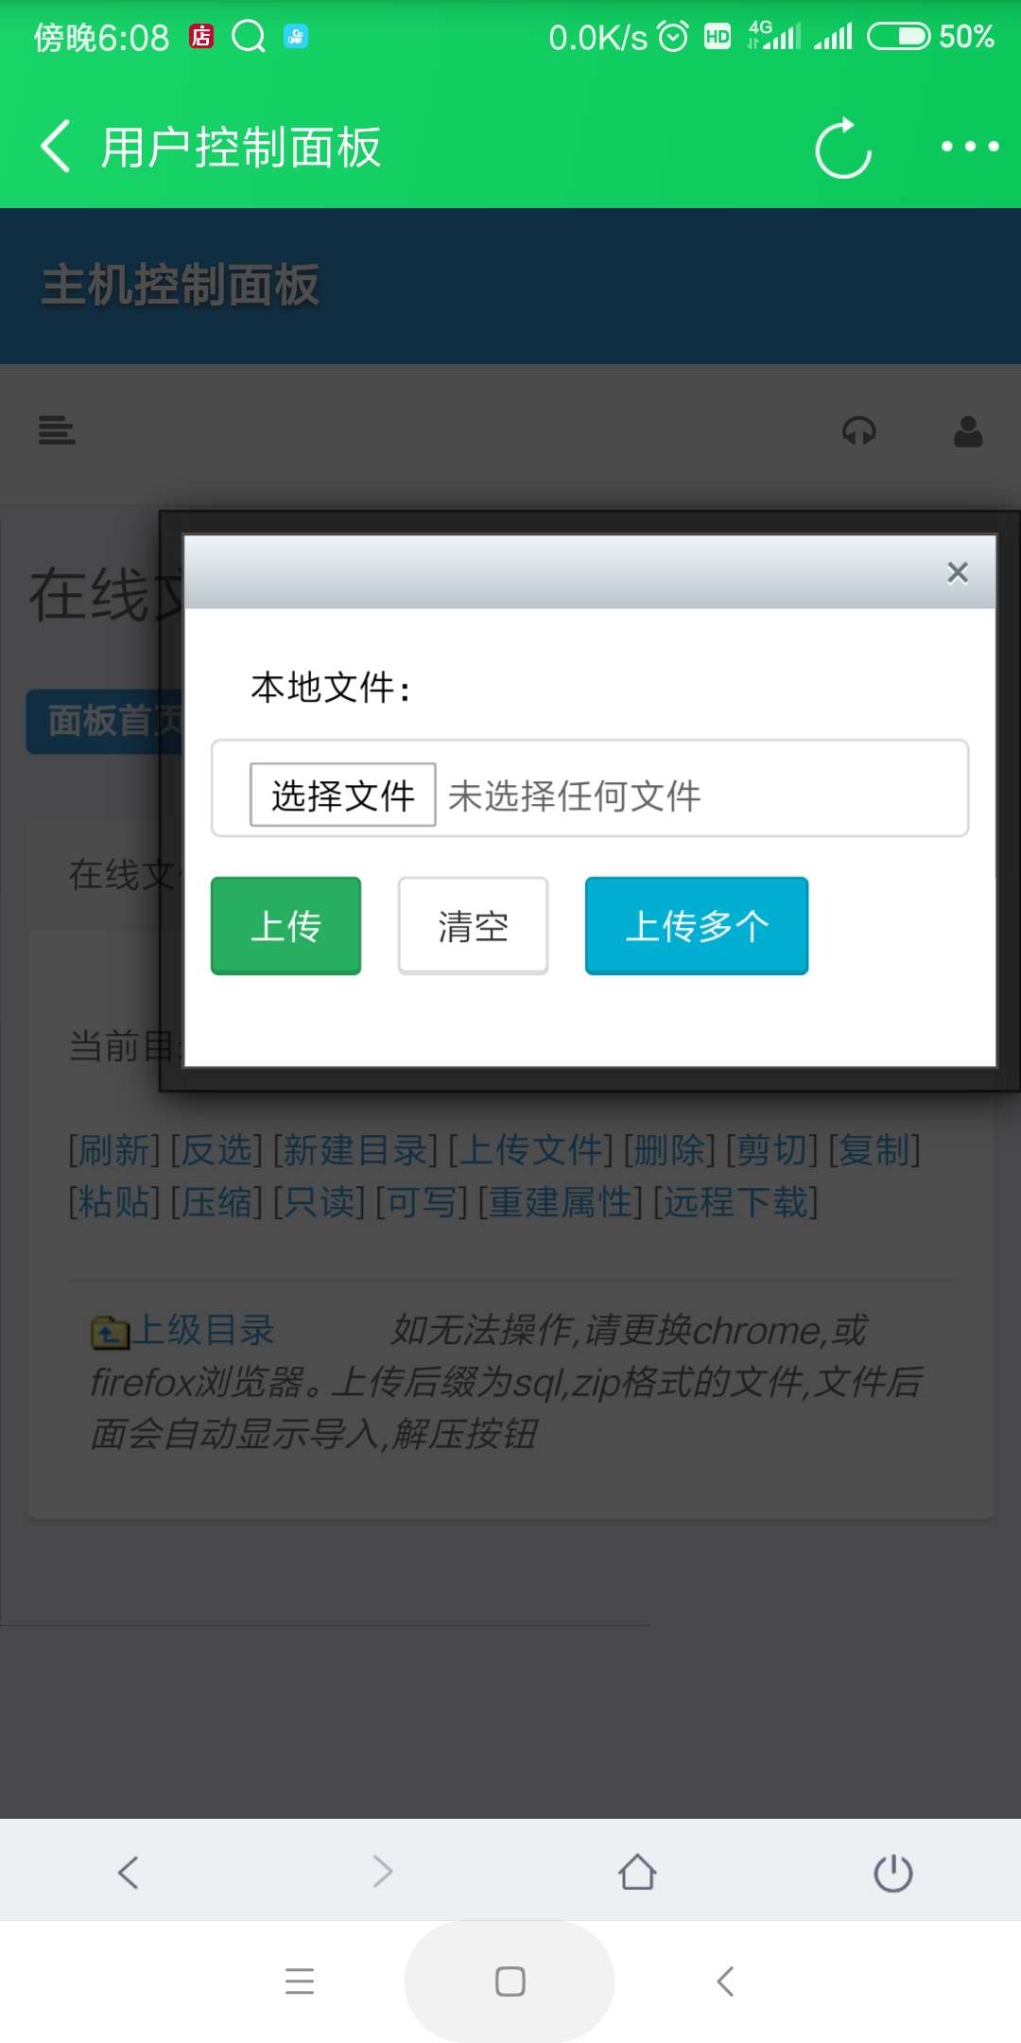1021x2043 pixels.
Task: Open the three-dot more options menu
Action: click(x=970, y=147)
